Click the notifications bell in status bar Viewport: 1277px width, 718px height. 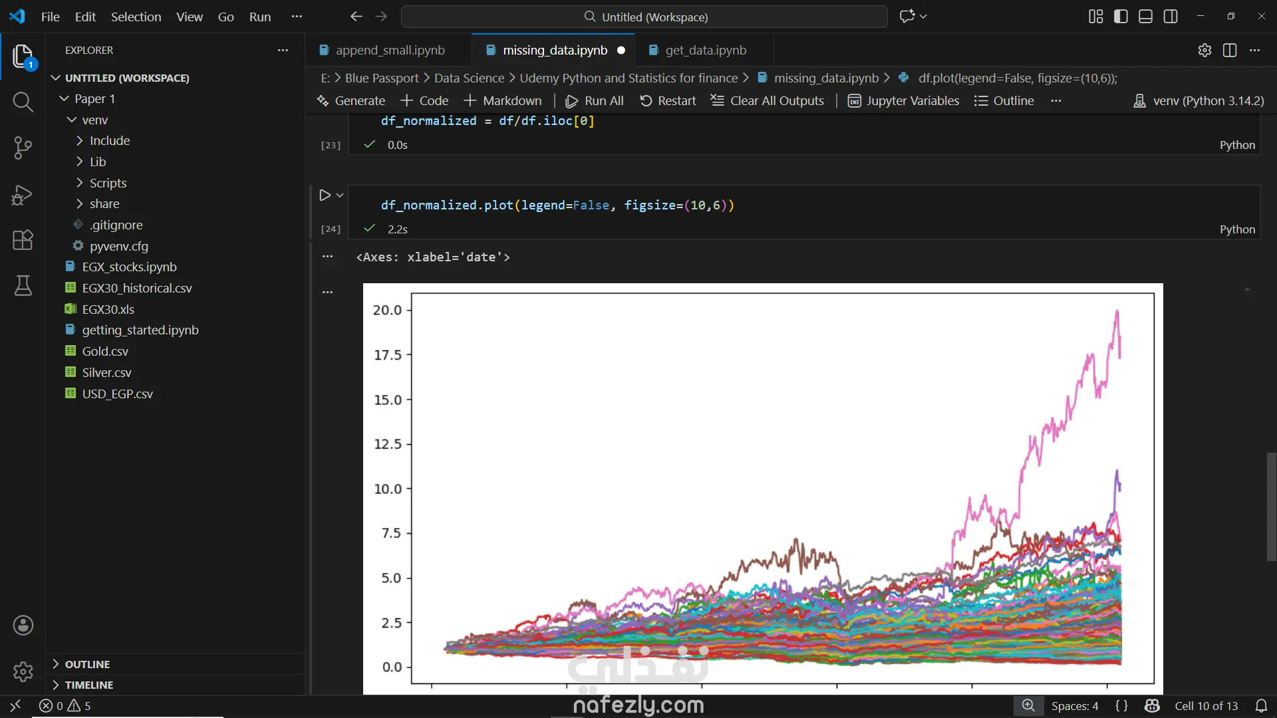1261,705
